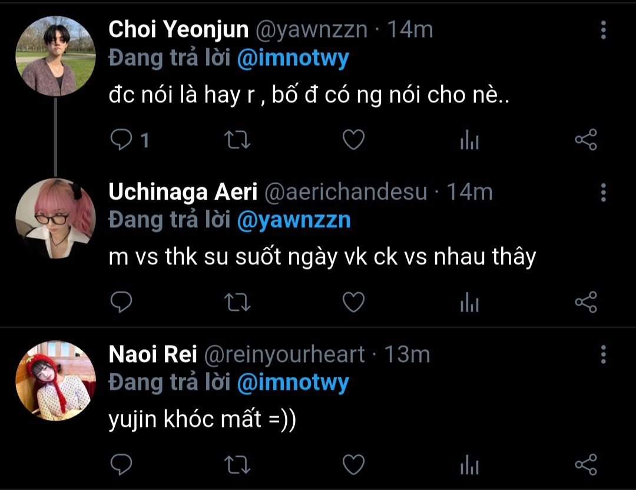Image resolution: width=636 pixels, height=490 pixels.
Task: Open Naoi Rei's profile picture
Action: click(55, 381)
